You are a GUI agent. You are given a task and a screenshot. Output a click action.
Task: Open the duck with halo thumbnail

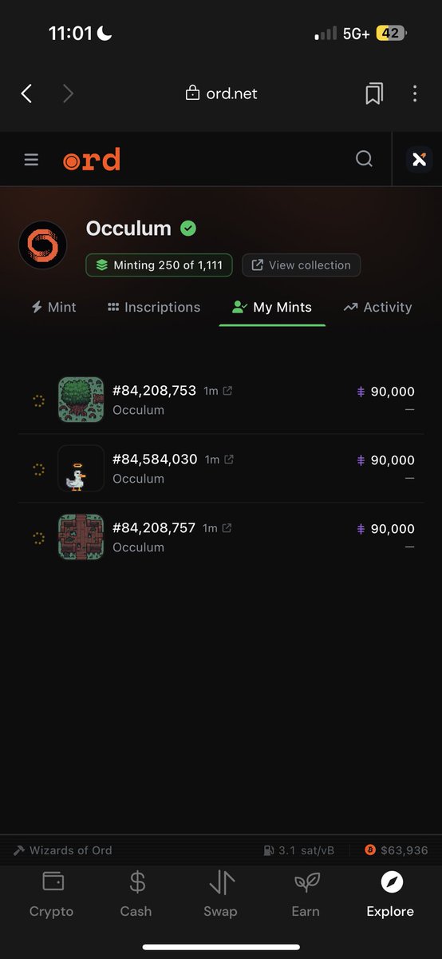81,468
